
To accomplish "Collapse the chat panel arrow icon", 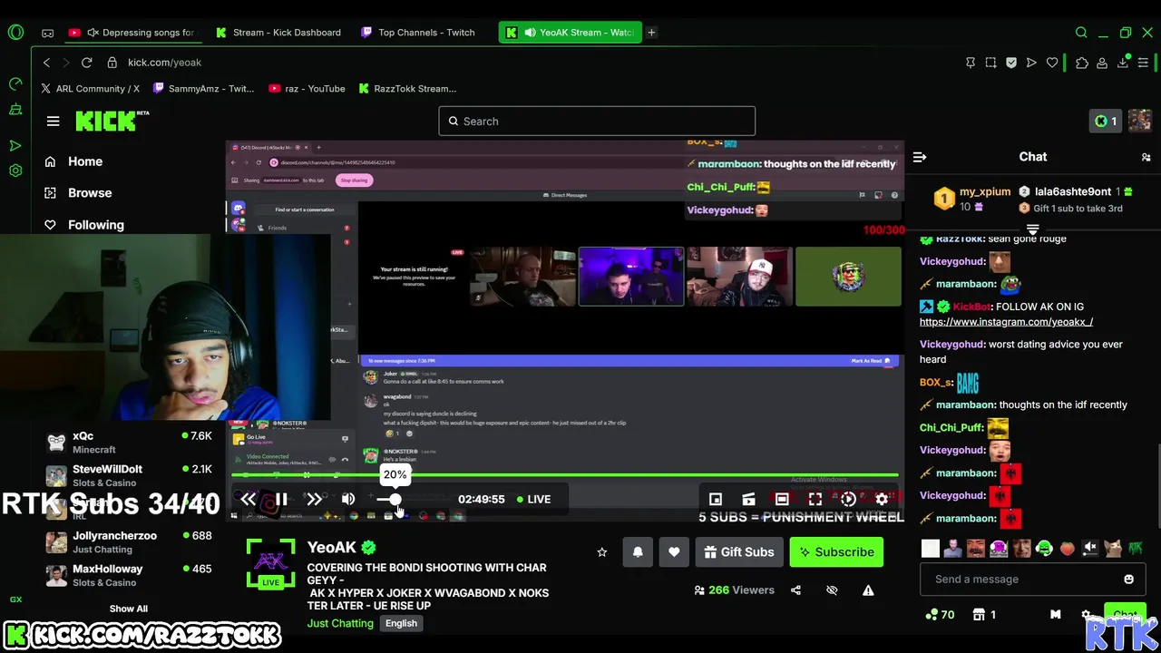I will 920,157.
